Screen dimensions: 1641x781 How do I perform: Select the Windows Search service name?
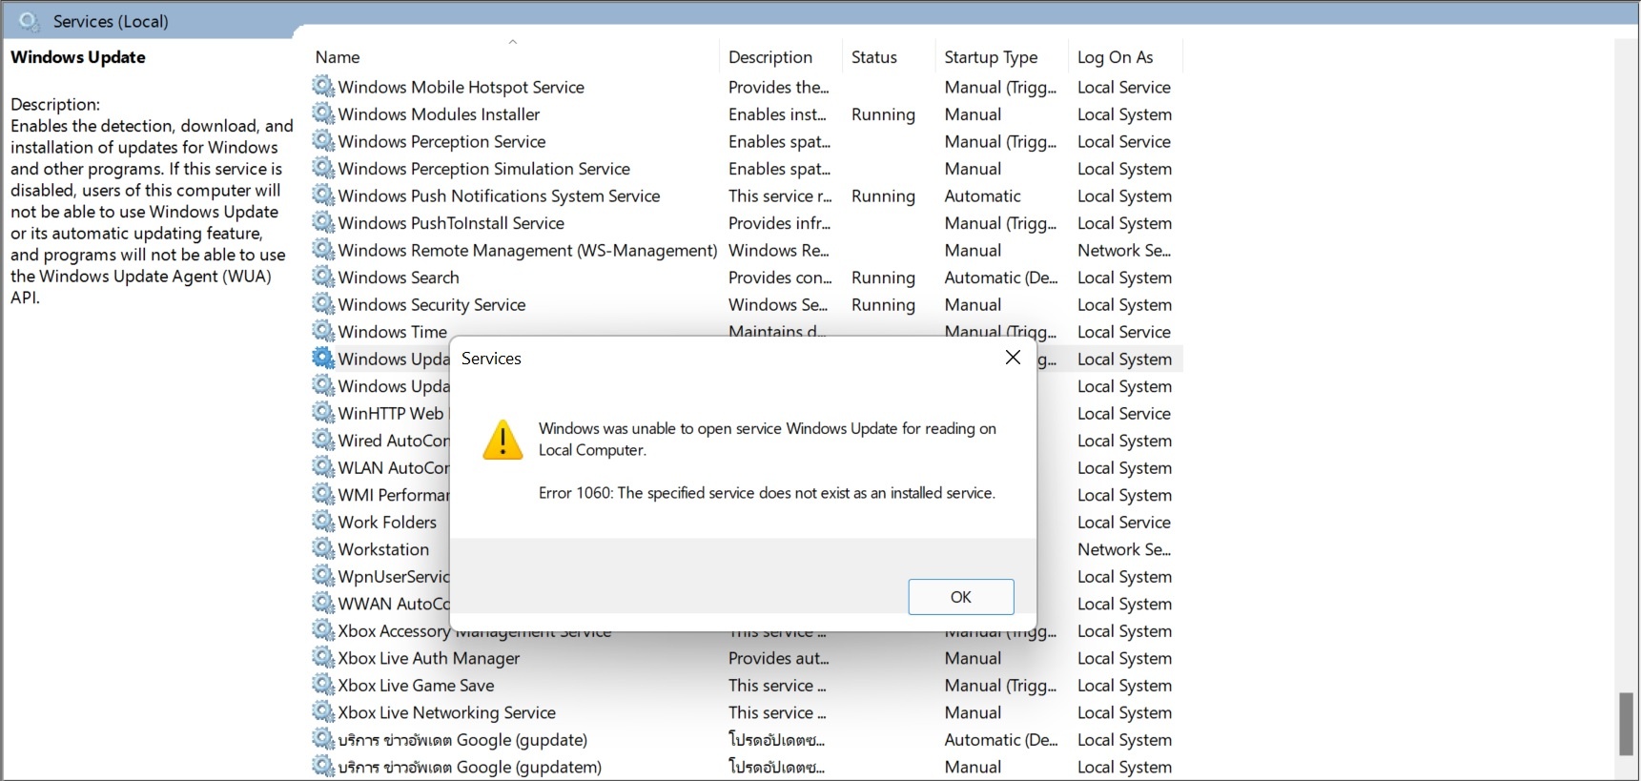[x=399, y=277]
